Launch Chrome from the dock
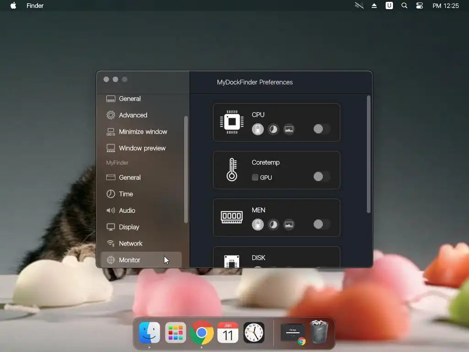 202,333
